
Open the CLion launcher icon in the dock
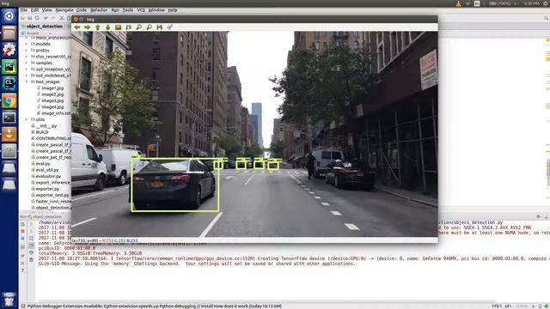point(9,84)
